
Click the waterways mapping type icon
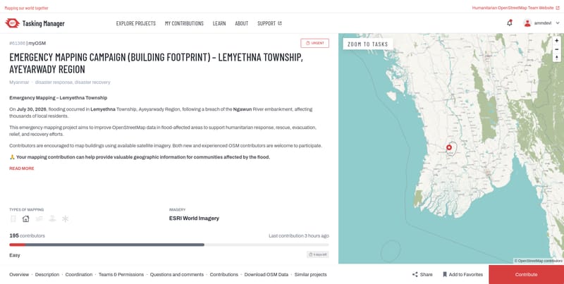[39, 218]
